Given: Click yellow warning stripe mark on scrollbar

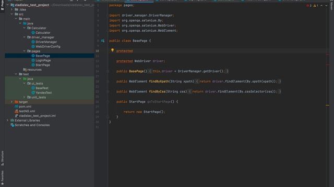Looking at the screenshot, I should click(328, 105).
